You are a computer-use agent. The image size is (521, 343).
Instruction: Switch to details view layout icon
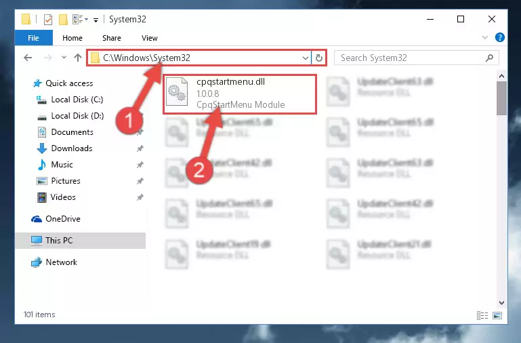482,315
